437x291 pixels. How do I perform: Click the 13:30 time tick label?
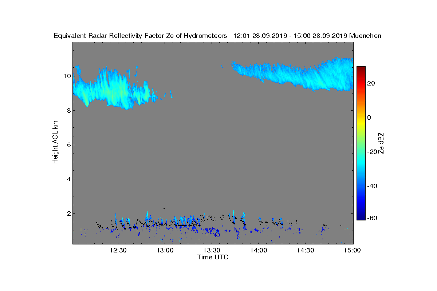click(212, 251)
